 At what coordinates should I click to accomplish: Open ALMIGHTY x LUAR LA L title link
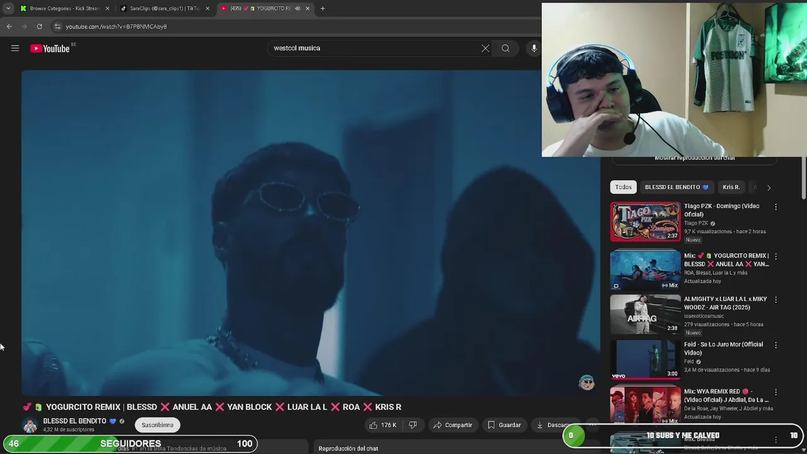(x=725, y=303)
